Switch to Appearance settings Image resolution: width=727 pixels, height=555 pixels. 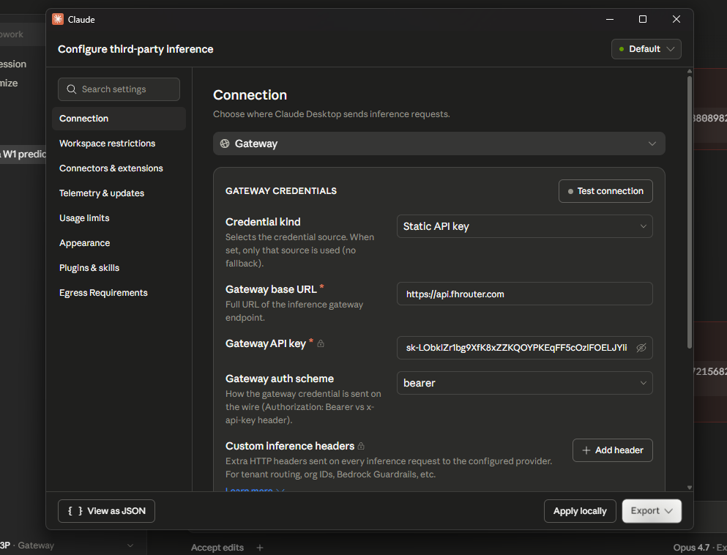[x=84, y=243]
